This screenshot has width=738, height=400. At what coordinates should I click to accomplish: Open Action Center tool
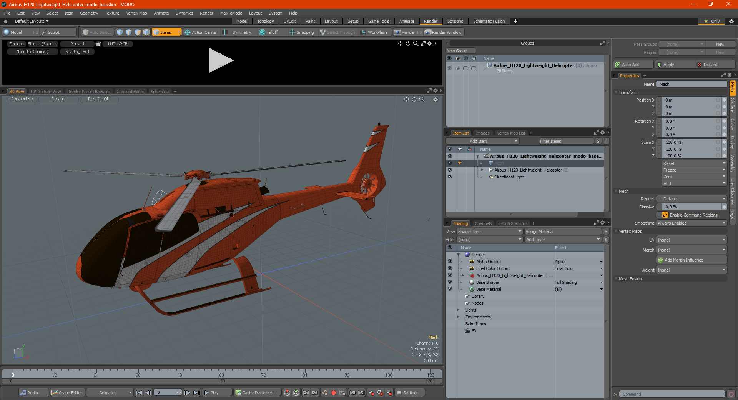201,32
